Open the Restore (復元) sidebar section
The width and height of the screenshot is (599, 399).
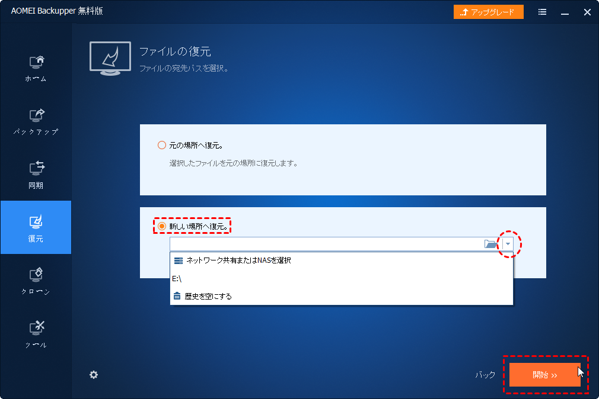click(36, 227)
